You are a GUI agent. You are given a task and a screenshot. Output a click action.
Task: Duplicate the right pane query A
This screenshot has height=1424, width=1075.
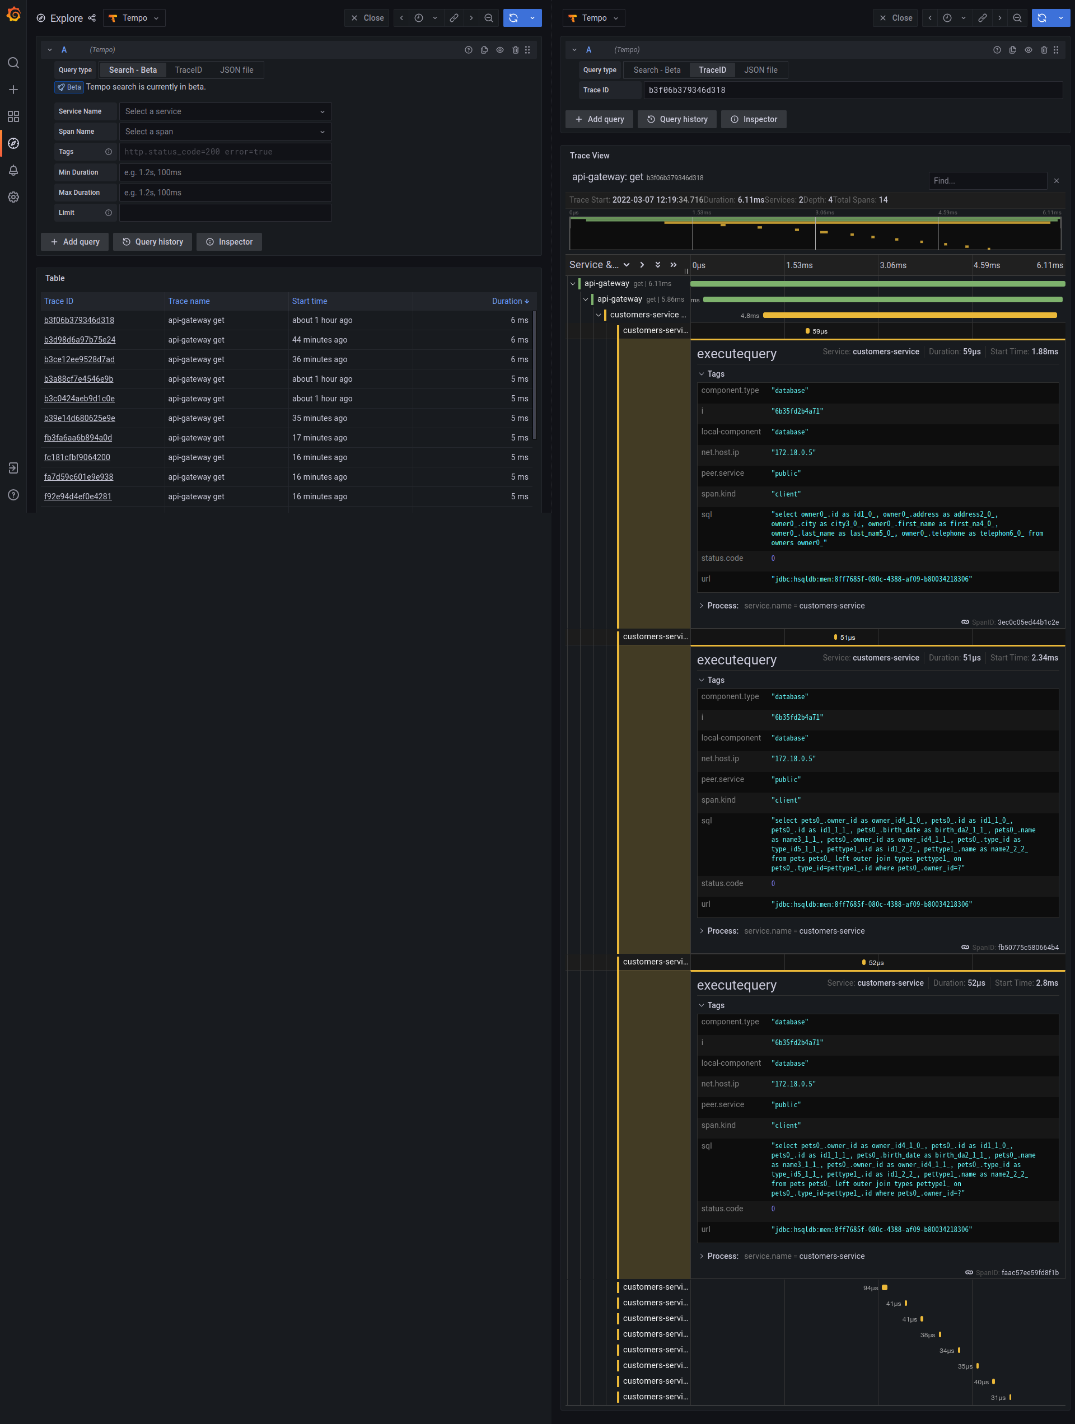click(x=1012, y=50)
